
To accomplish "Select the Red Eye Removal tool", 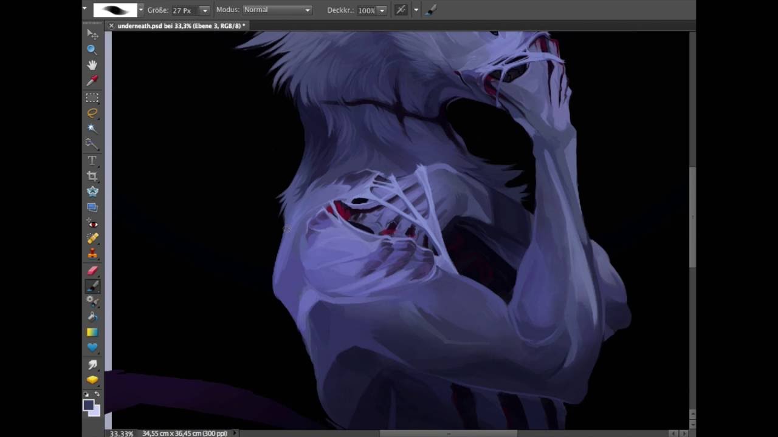I will click(x=92, y=223).
